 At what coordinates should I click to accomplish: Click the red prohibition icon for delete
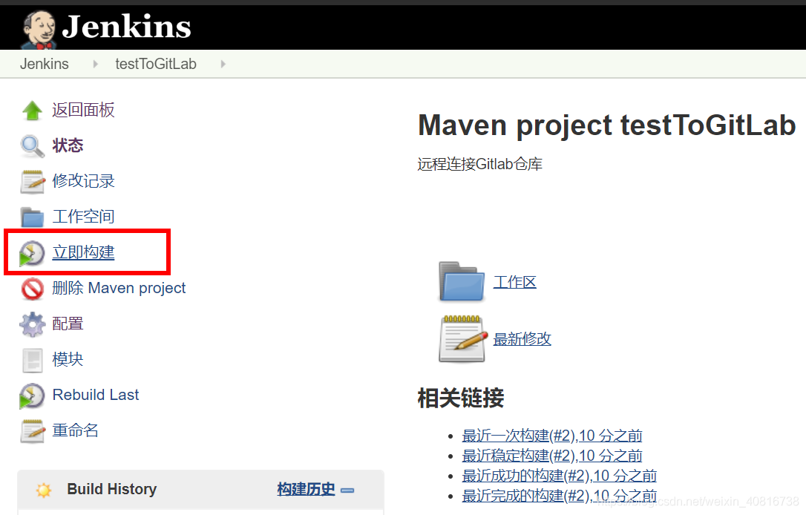[33, 289]
